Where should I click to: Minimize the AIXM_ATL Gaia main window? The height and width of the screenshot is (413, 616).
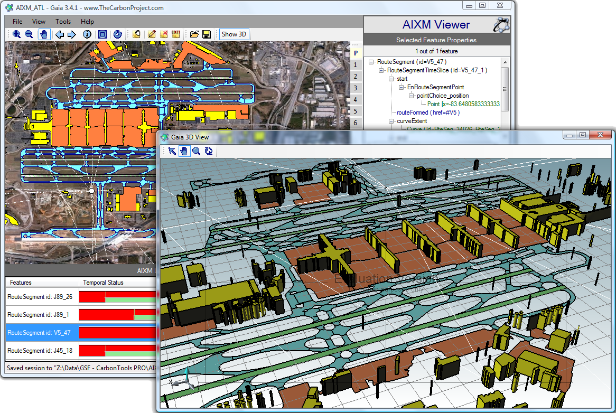click(x=469, y=6)
